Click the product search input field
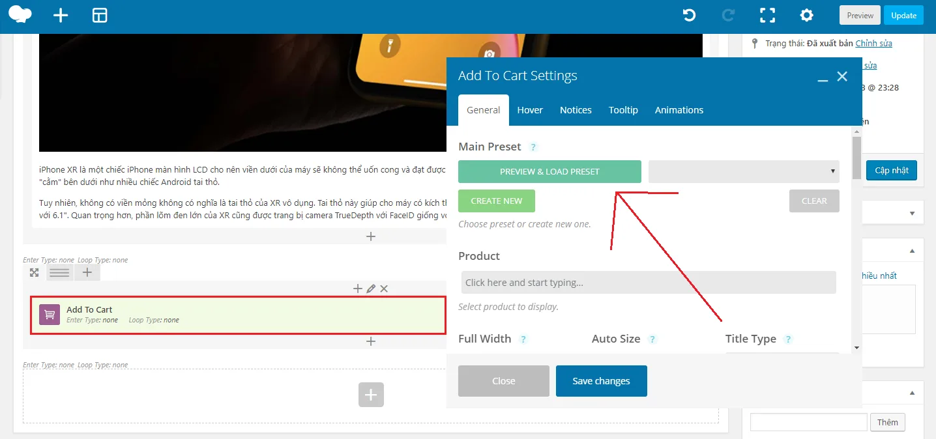Screen dimensions: 936x439 click(x=649, y=282)
